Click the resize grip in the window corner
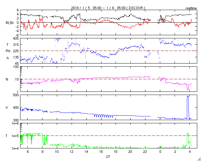Viewport: 201px width, 161px height. pyautogui.click(x=199, y=159)
